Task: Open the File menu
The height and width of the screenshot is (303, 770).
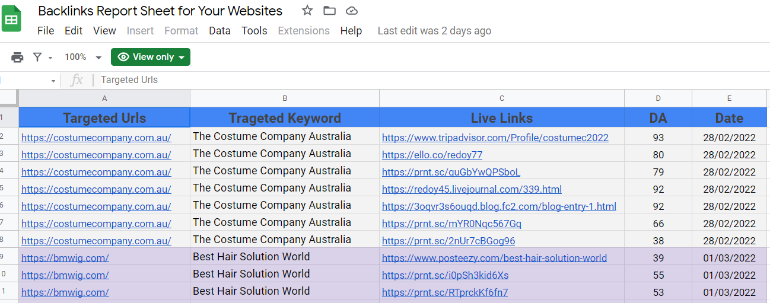Action: pyautogui.click(x=46, y=31)
